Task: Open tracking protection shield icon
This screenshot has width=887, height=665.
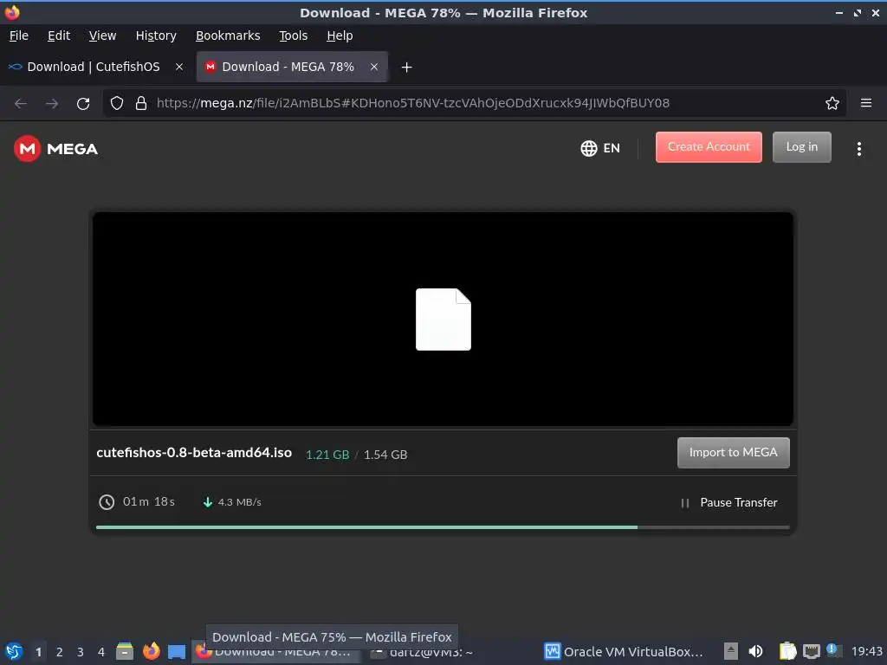Action: 117,103
